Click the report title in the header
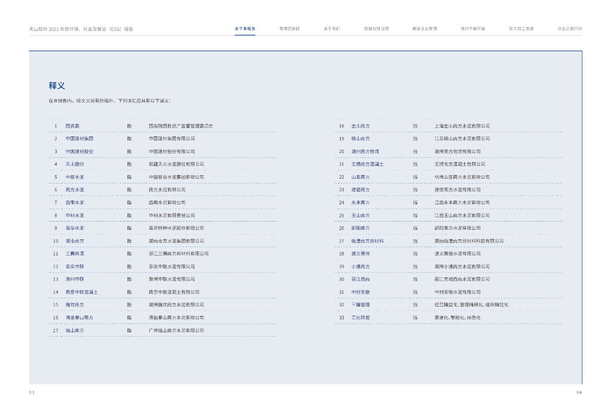Image resolution: width=611 pixels, height=414 pixels. (x=81, y=29)
